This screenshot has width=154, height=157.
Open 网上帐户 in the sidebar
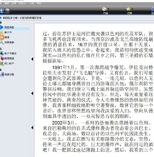(7, 63)
